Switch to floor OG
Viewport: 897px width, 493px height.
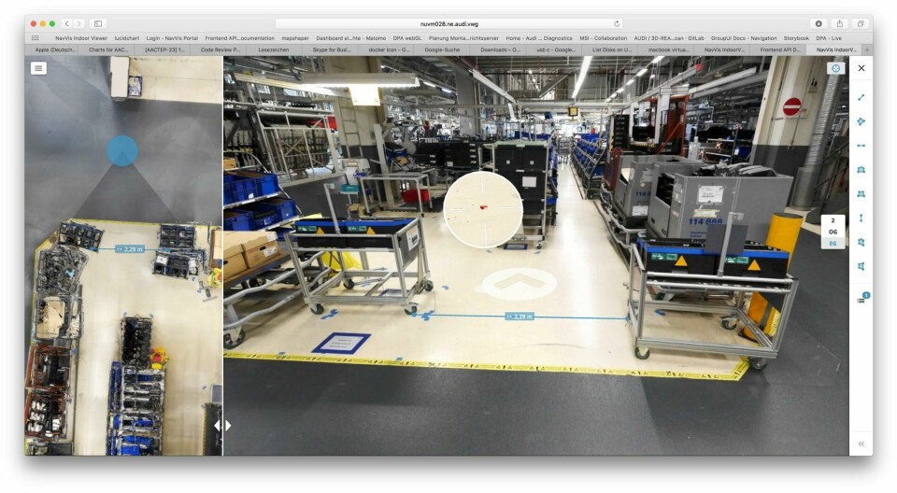(x=833, y=232)
